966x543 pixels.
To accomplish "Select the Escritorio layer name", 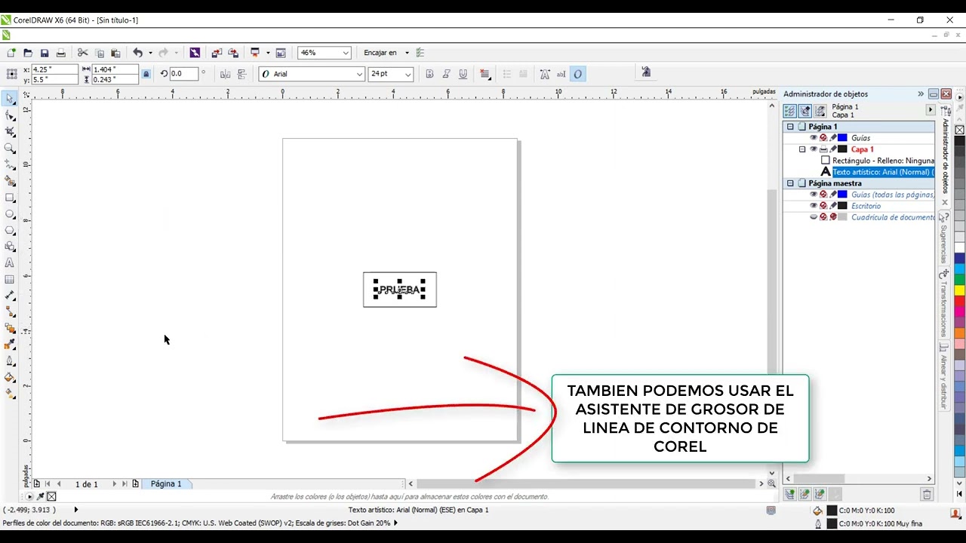I will coord(866,206).
